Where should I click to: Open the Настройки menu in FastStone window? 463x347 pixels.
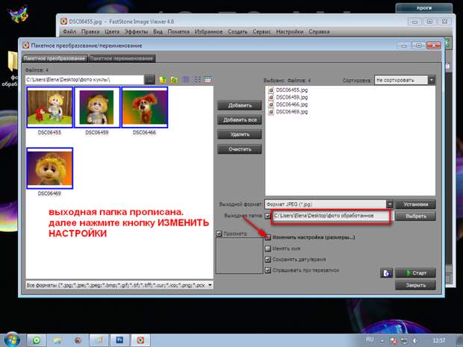pos(290,31)
